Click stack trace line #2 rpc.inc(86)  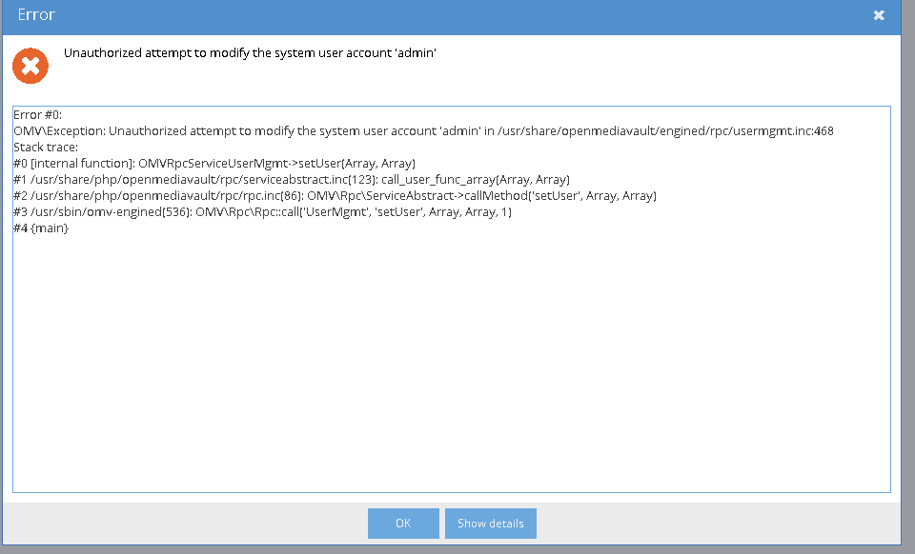tap(335, 196)
